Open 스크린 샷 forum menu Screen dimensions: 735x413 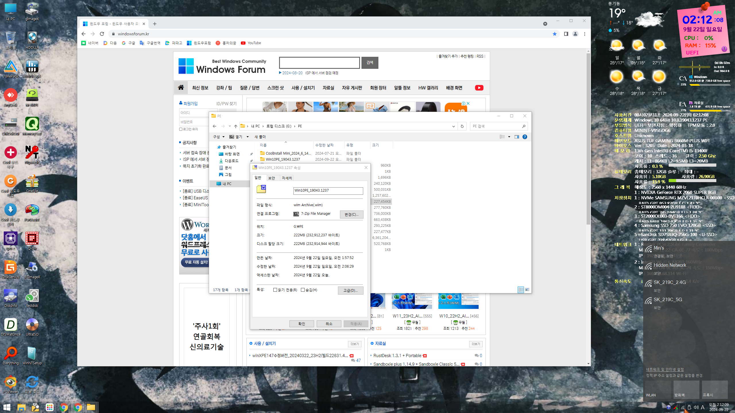(275, 88)
